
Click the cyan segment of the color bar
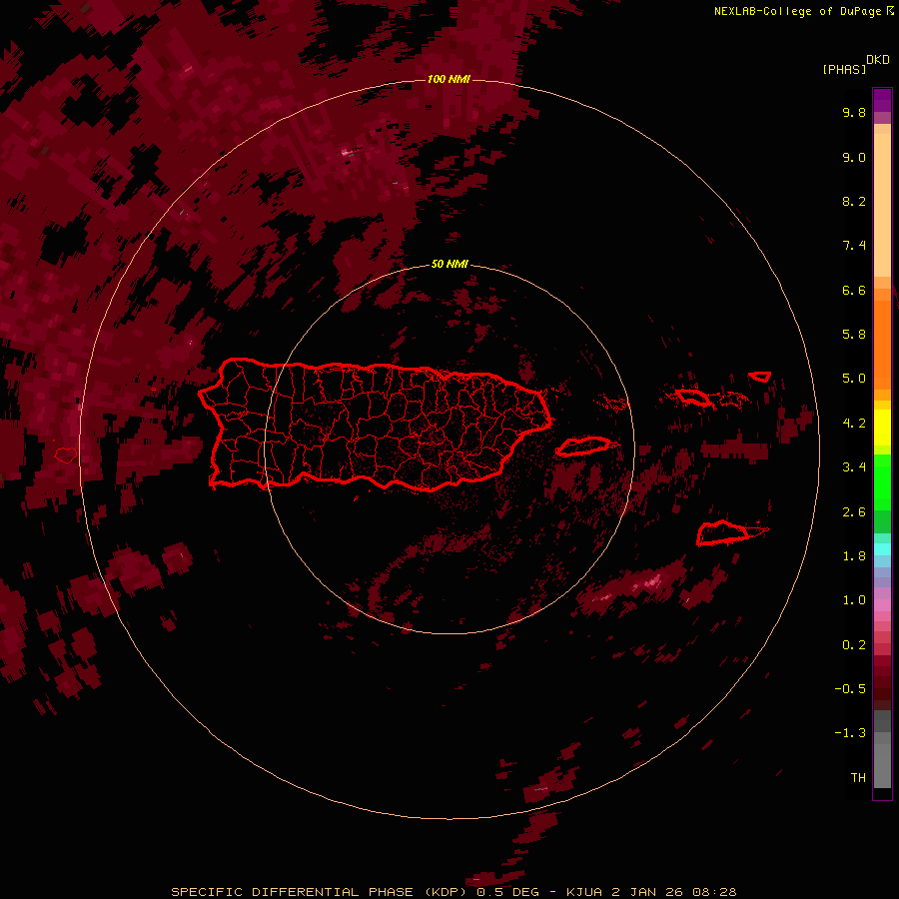click(882, 549)
